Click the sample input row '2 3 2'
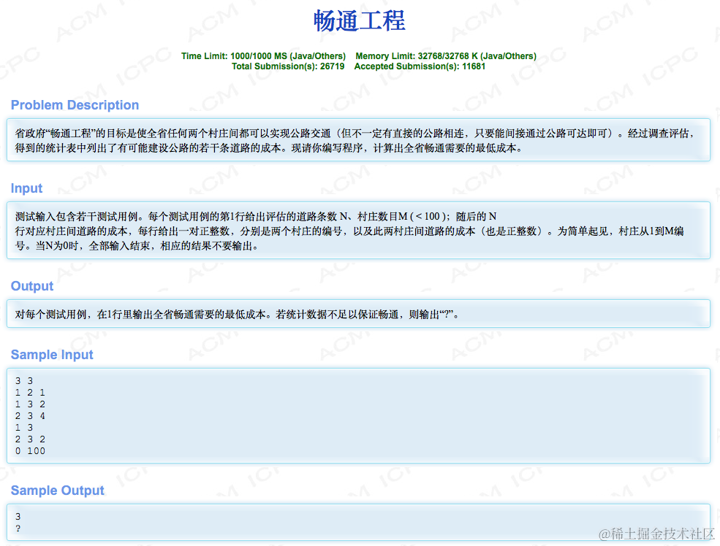 30,439
